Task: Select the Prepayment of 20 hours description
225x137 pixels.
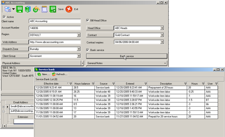Action: coord(167,88)
